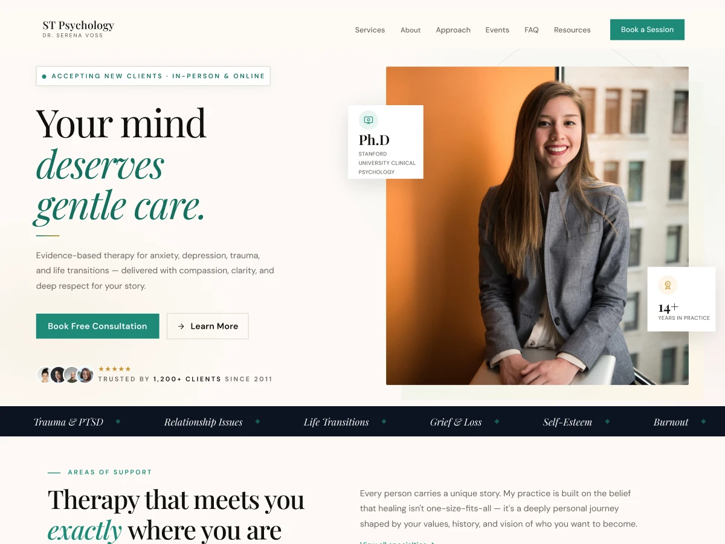This screenshot has height=544, width=725.
Task: Open the Services menu item
Action: (x=370, y=30)
